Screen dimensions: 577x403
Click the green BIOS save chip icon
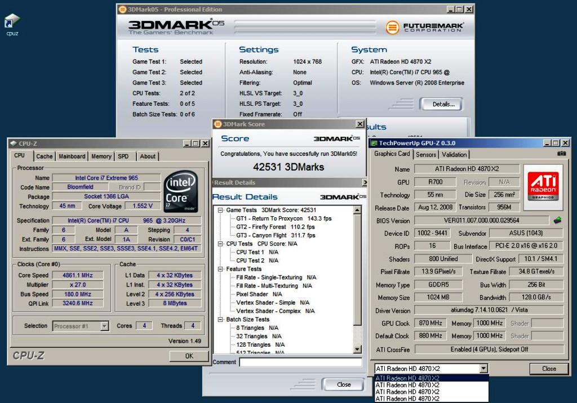pyautogui.click(x=557, y=220)
